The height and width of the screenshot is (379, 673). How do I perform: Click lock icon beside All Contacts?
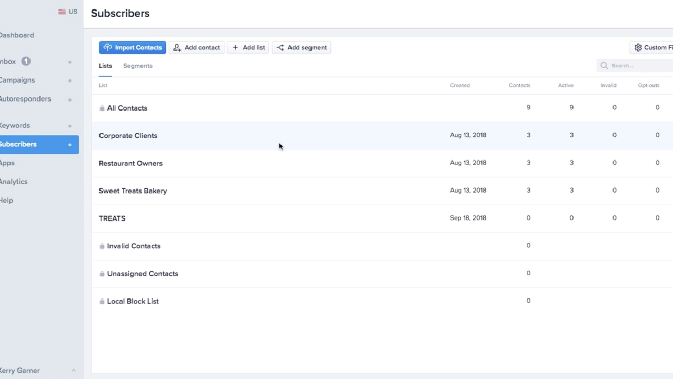(102, 108)
